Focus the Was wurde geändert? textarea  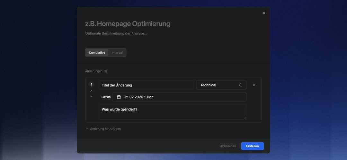(173, 112)
